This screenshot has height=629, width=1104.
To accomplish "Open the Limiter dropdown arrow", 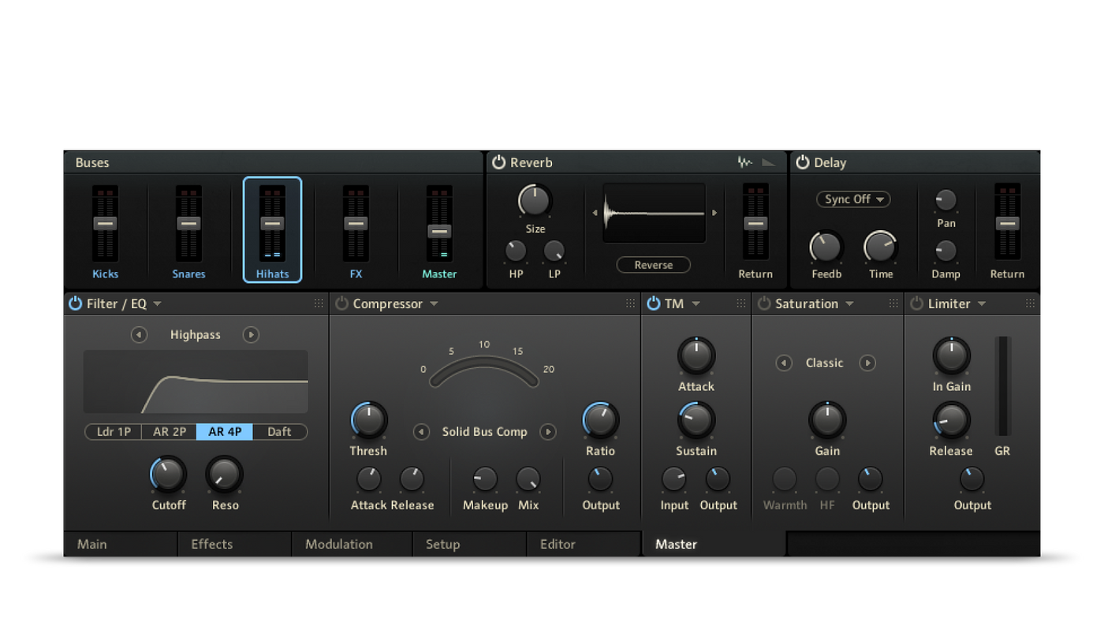I will point(982,304).
